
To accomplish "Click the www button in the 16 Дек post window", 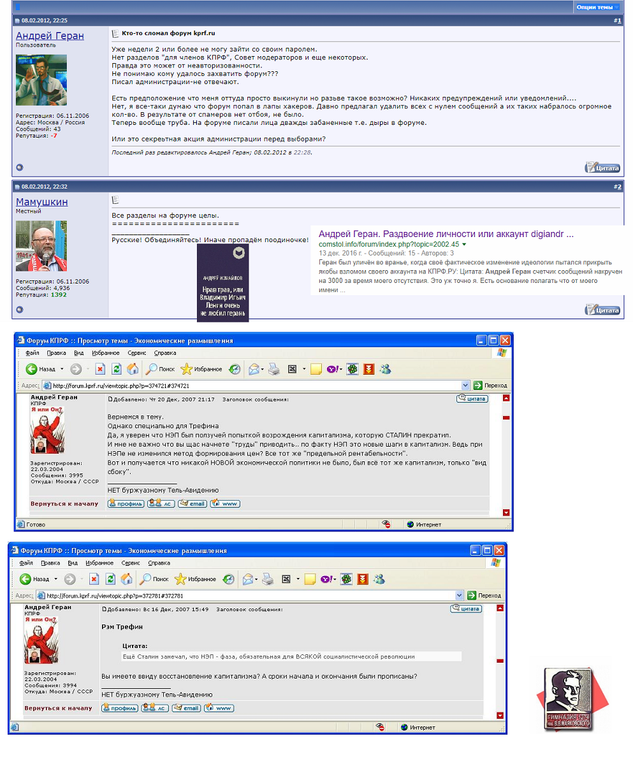I will pos(219,708).
